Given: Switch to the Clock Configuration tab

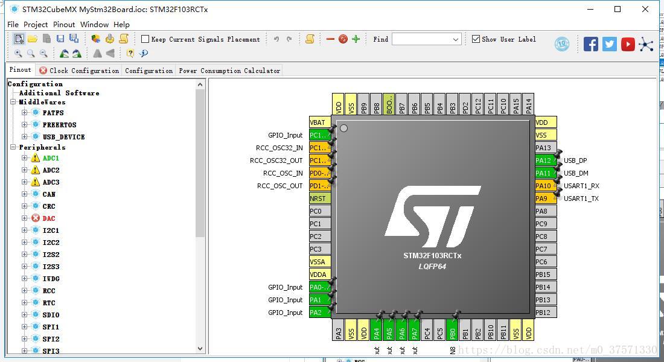Looking at the screenshot, I should tap(79, 71).
